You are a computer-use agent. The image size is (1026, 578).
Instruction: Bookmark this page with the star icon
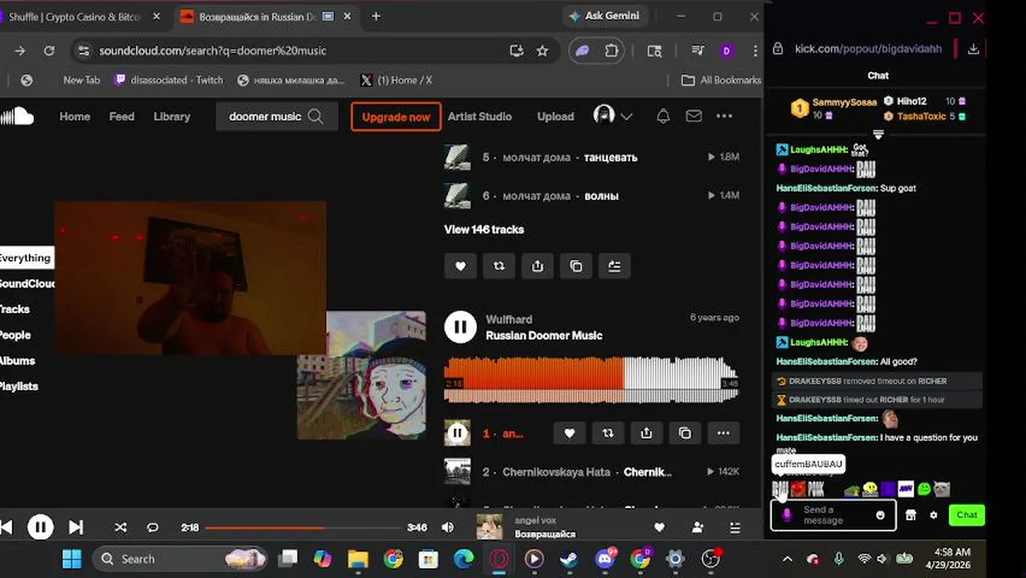(x=542, y=51)
